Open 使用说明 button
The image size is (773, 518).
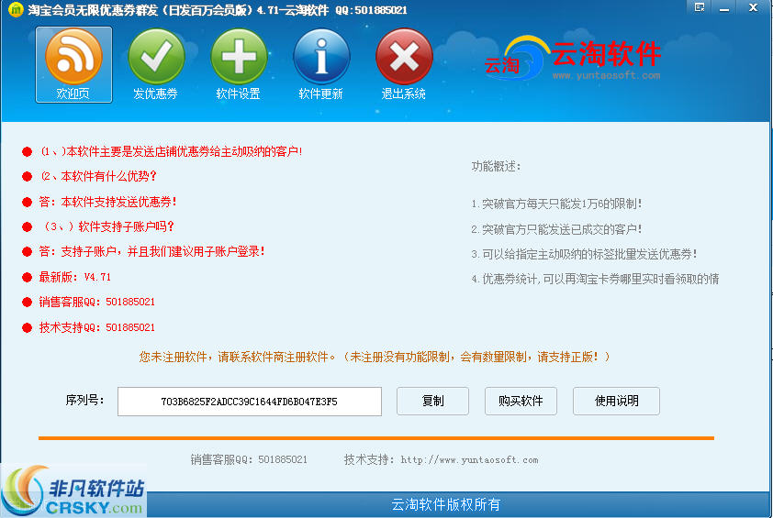click(x=616, y=401)
